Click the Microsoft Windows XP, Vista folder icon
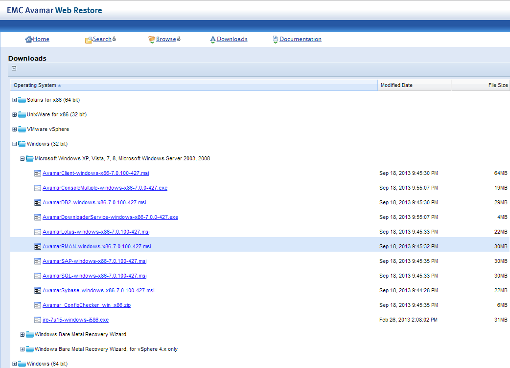This screenshot has width=510, height=368. pos(30,158)
